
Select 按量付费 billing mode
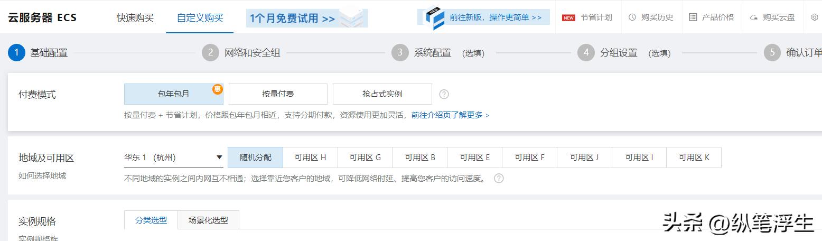click(278, 94)
